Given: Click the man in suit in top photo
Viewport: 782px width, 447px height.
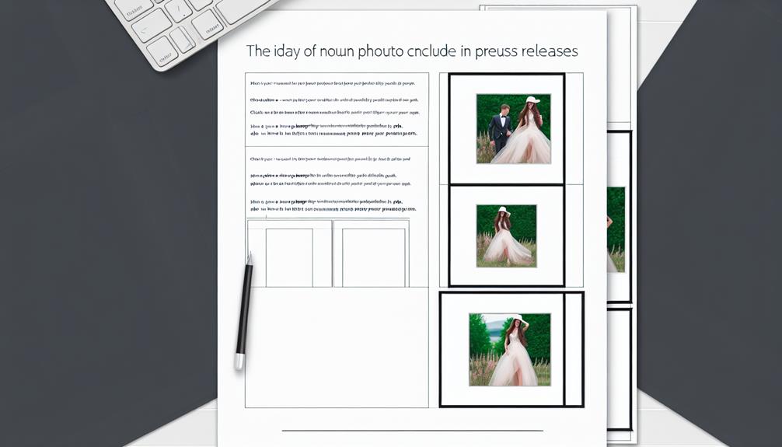Looking at the screenshot, I should 499,127.
